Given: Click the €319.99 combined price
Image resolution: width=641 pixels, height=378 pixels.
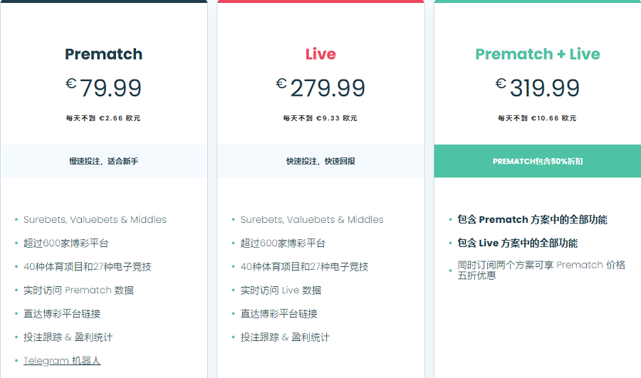Looking at the screenshot, I should tap(538, 88).
